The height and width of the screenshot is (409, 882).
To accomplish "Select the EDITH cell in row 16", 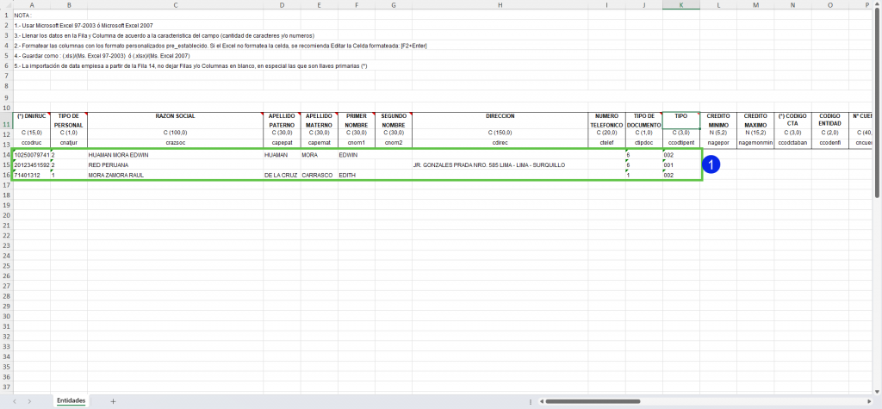I will [x=356, y=175].
